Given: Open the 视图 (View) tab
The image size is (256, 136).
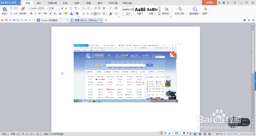Looking at the screenshot, I should [x=89, y=3].
